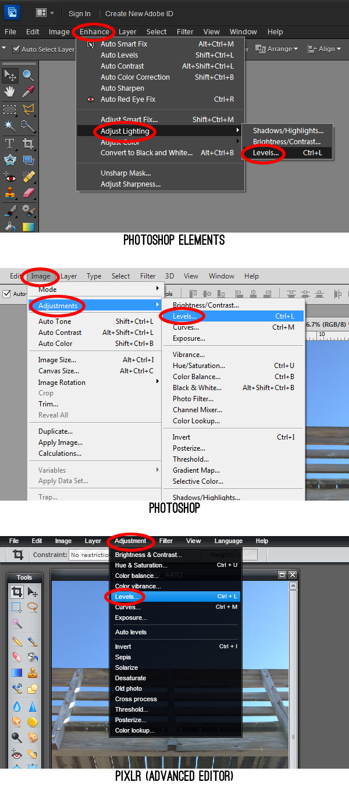Close the Pixlr image document window
This screenshot has height=789, width=349.
pyautogui.click(x=293, y=575)
